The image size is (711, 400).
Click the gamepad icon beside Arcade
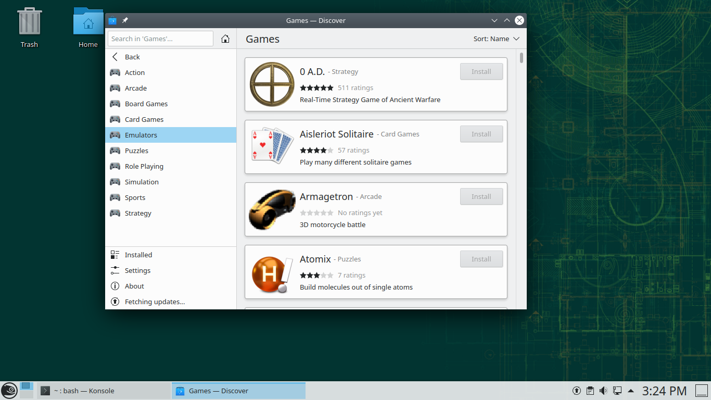115,88
